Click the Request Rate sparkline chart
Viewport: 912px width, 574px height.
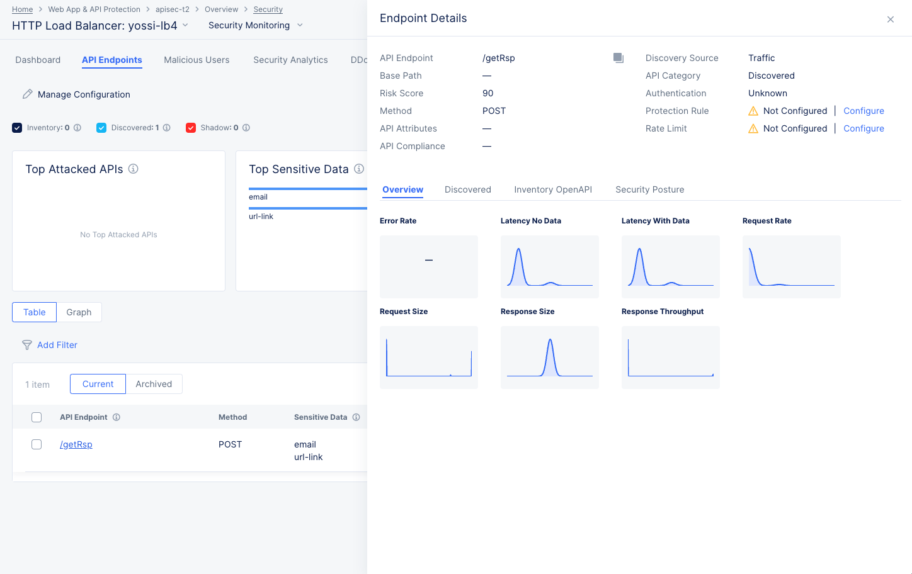(792, 266)
